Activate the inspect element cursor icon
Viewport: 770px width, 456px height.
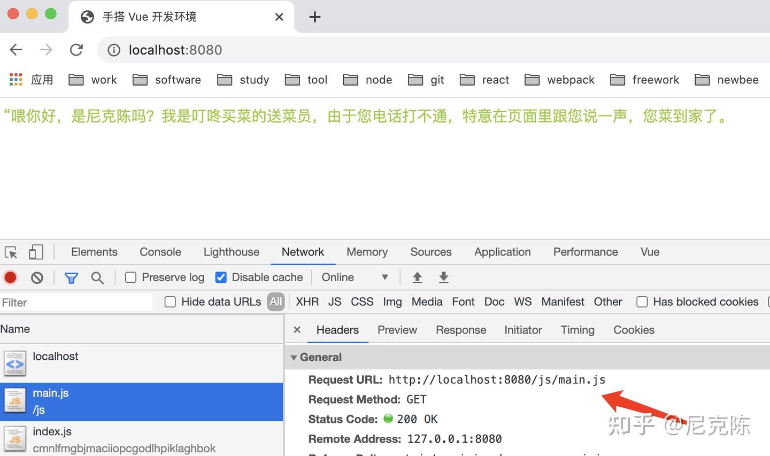pyautogui.click(x=11, y=252)
